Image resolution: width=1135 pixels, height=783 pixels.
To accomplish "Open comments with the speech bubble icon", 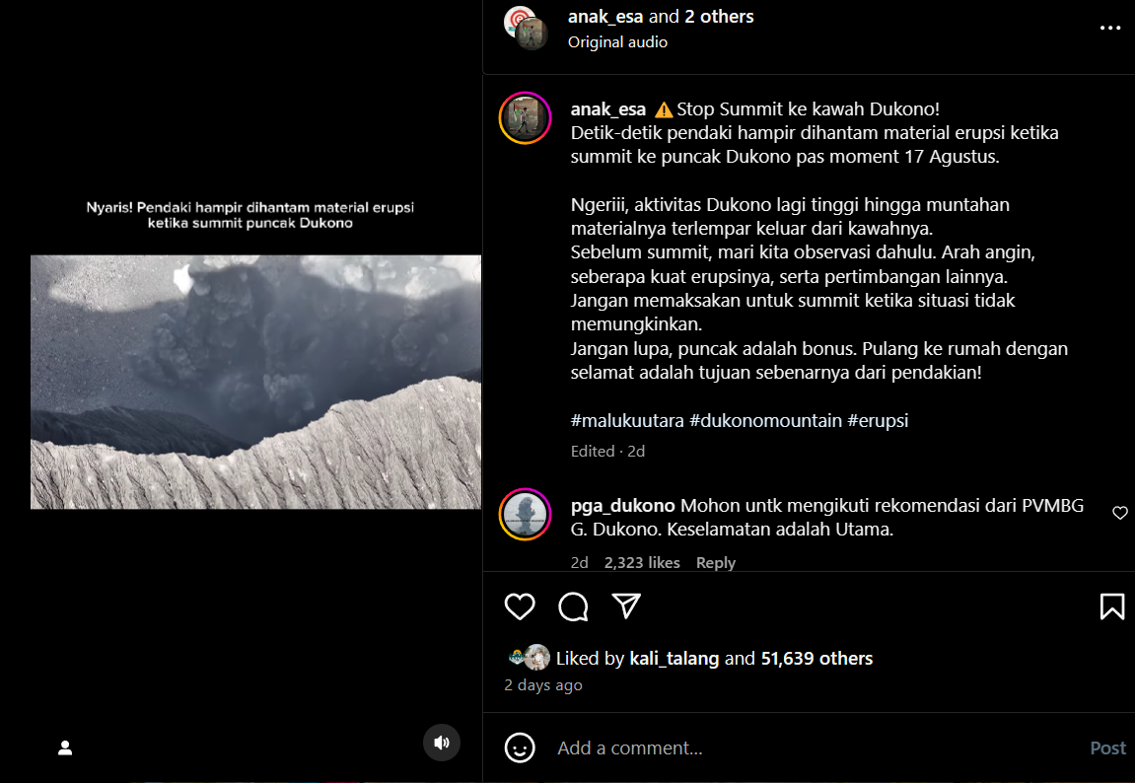I will (x=573, y=606).
